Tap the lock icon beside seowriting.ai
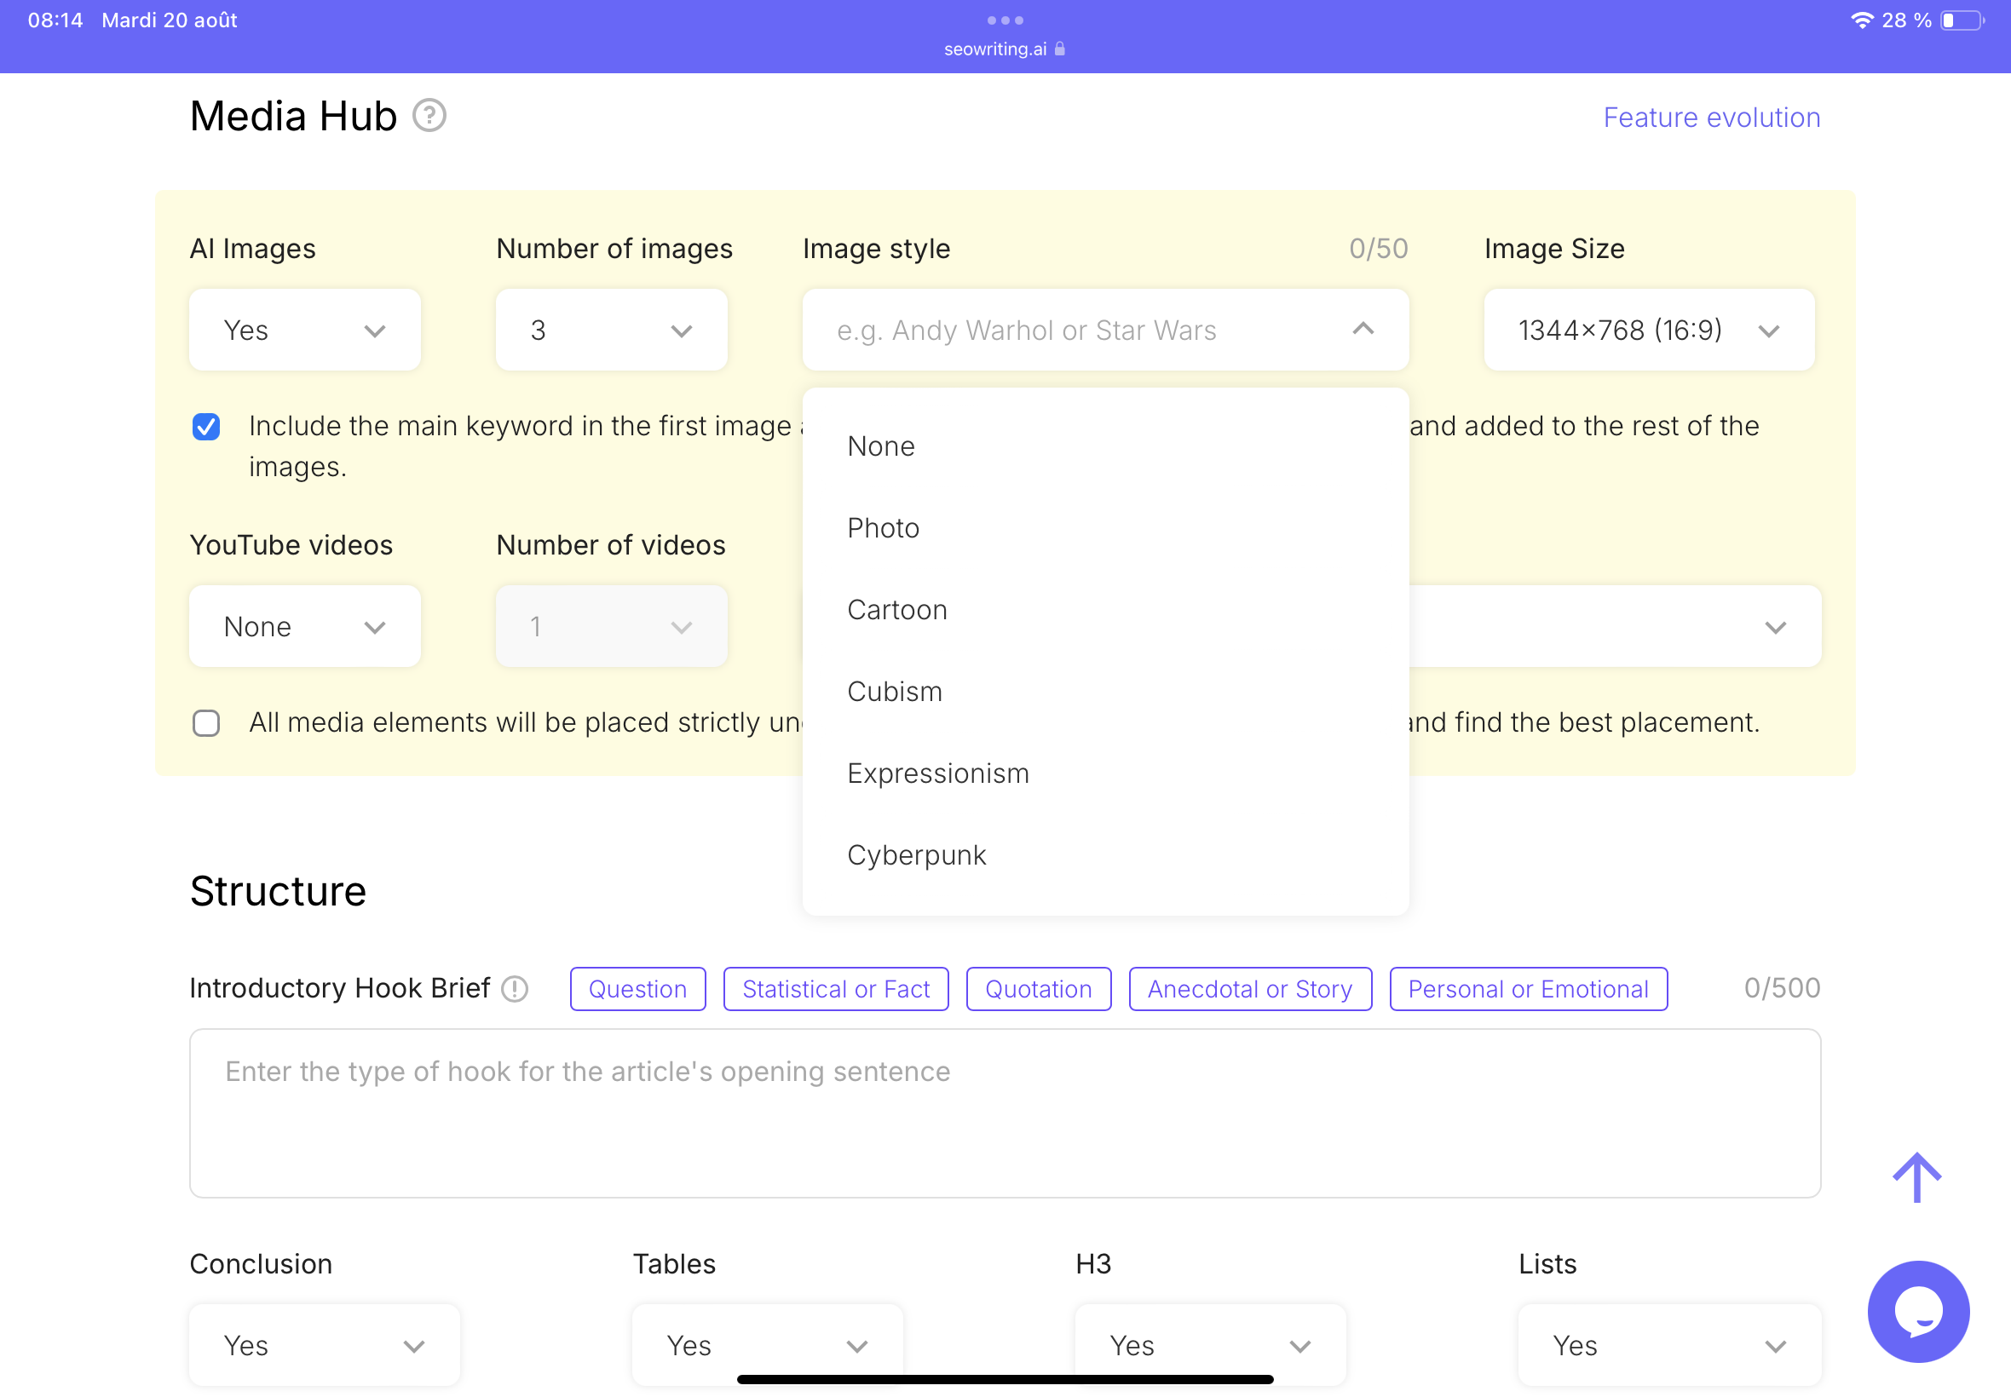 [1059, 49]
